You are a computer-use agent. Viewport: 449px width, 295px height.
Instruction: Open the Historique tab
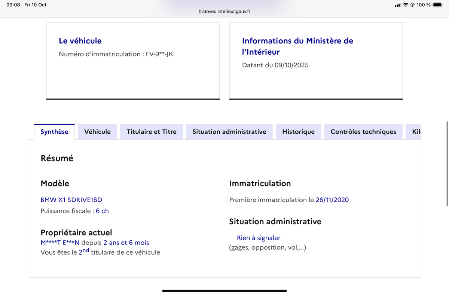point(298,132)
